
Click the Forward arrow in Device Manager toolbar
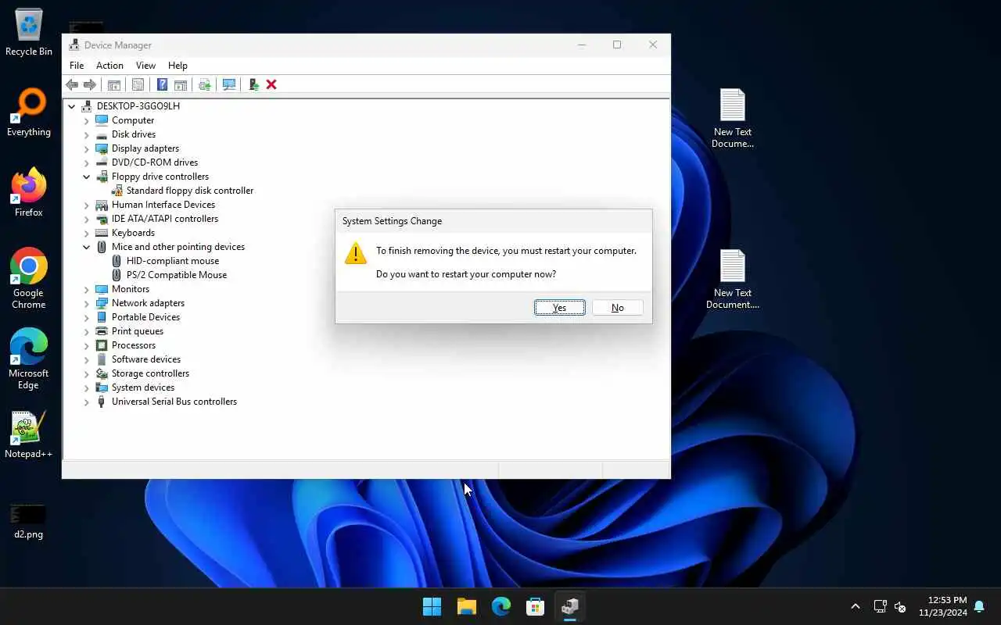(90, 84)
